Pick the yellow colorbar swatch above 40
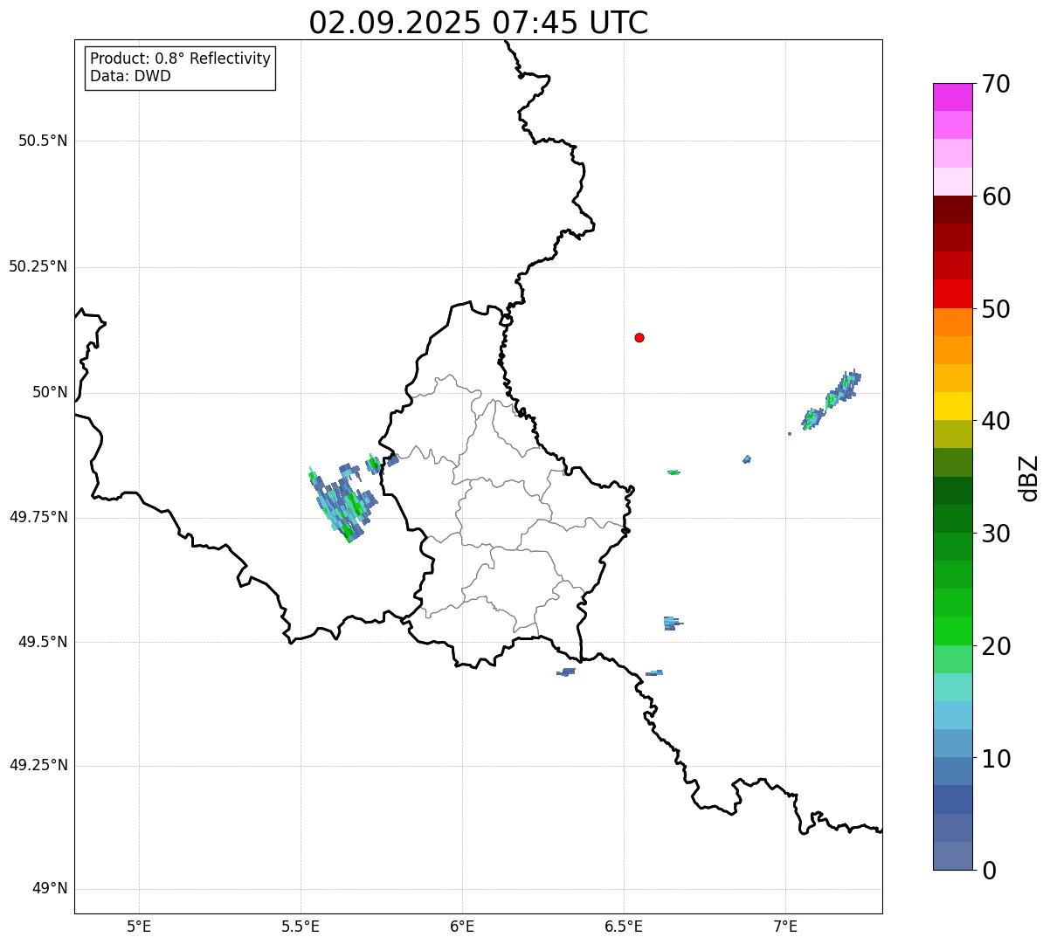This screenshot has height=944, width=1050. click(x=952, y=406)
